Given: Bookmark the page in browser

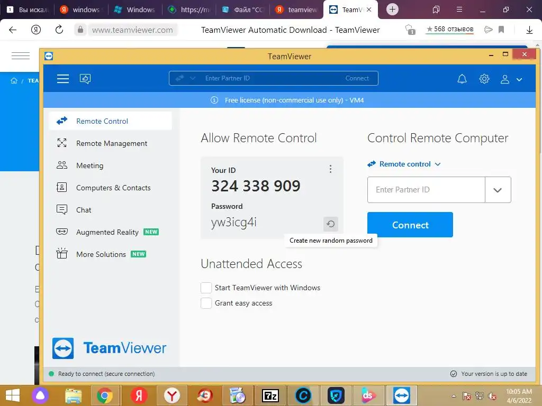Looking at the screenshot, I should pyautogui.click(x=501, y=30).
